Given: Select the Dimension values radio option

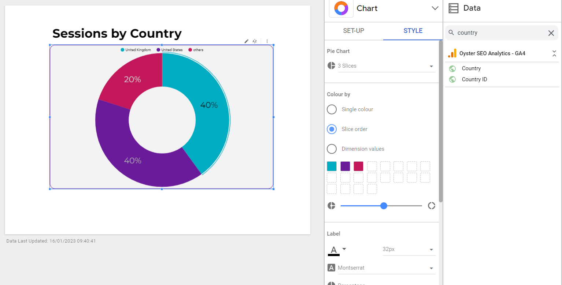Looking at the screenshot, I should 332,149.
